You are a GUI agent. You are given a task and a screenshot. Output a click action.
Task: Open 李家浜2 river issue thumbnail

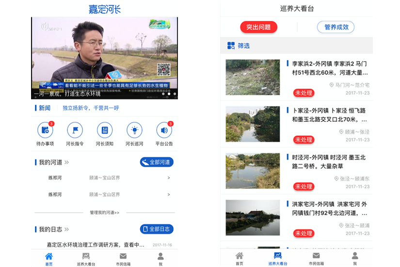point(253,77)
